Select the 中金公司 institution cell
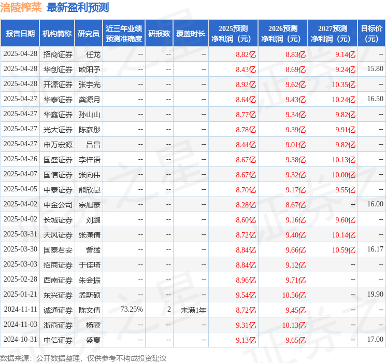 (58, 205)
